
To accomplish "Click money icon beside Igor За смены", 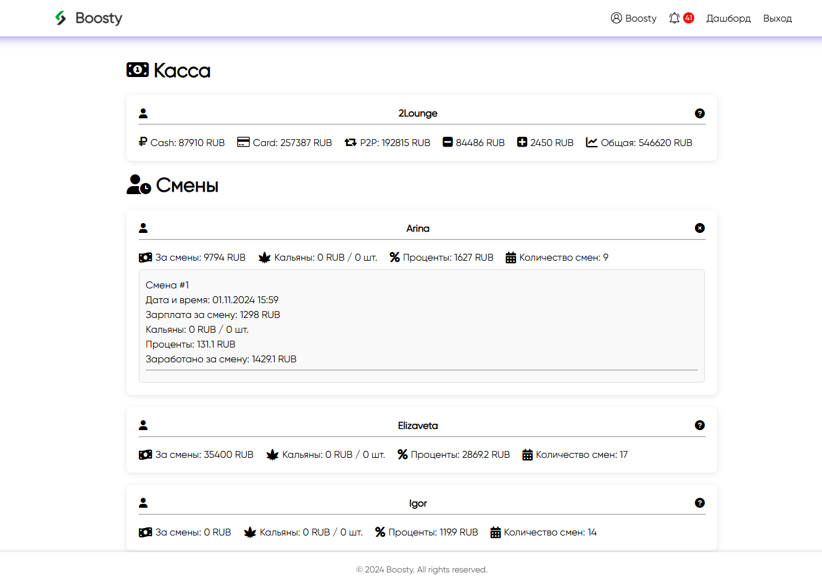I will [146, 532].
